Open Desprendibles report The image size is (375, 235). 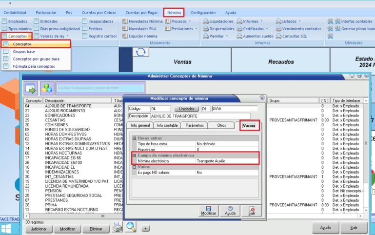[218, 29]
